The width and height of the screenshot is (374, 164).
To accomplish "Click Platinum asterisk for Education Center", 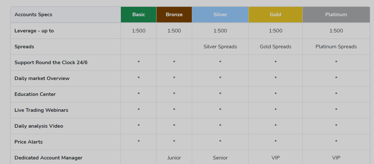I will 336,94.
